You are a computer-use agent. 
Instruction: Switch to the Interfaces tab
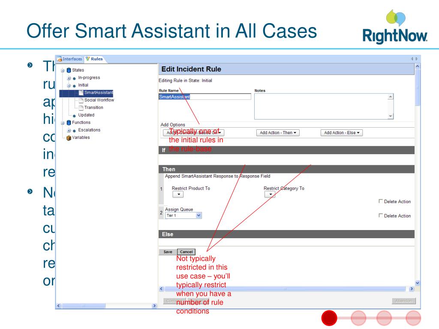click(69, 59)
